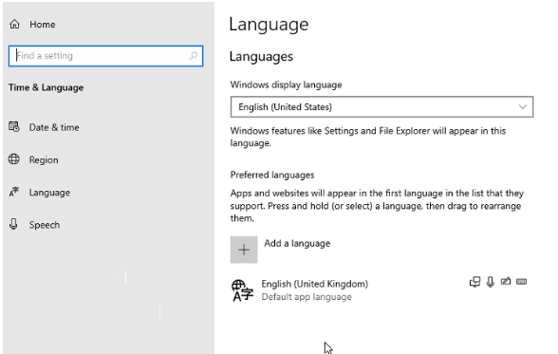558x354 pixels.
Task: Click the handwriting feature icon
Action: tap(506, 282)
